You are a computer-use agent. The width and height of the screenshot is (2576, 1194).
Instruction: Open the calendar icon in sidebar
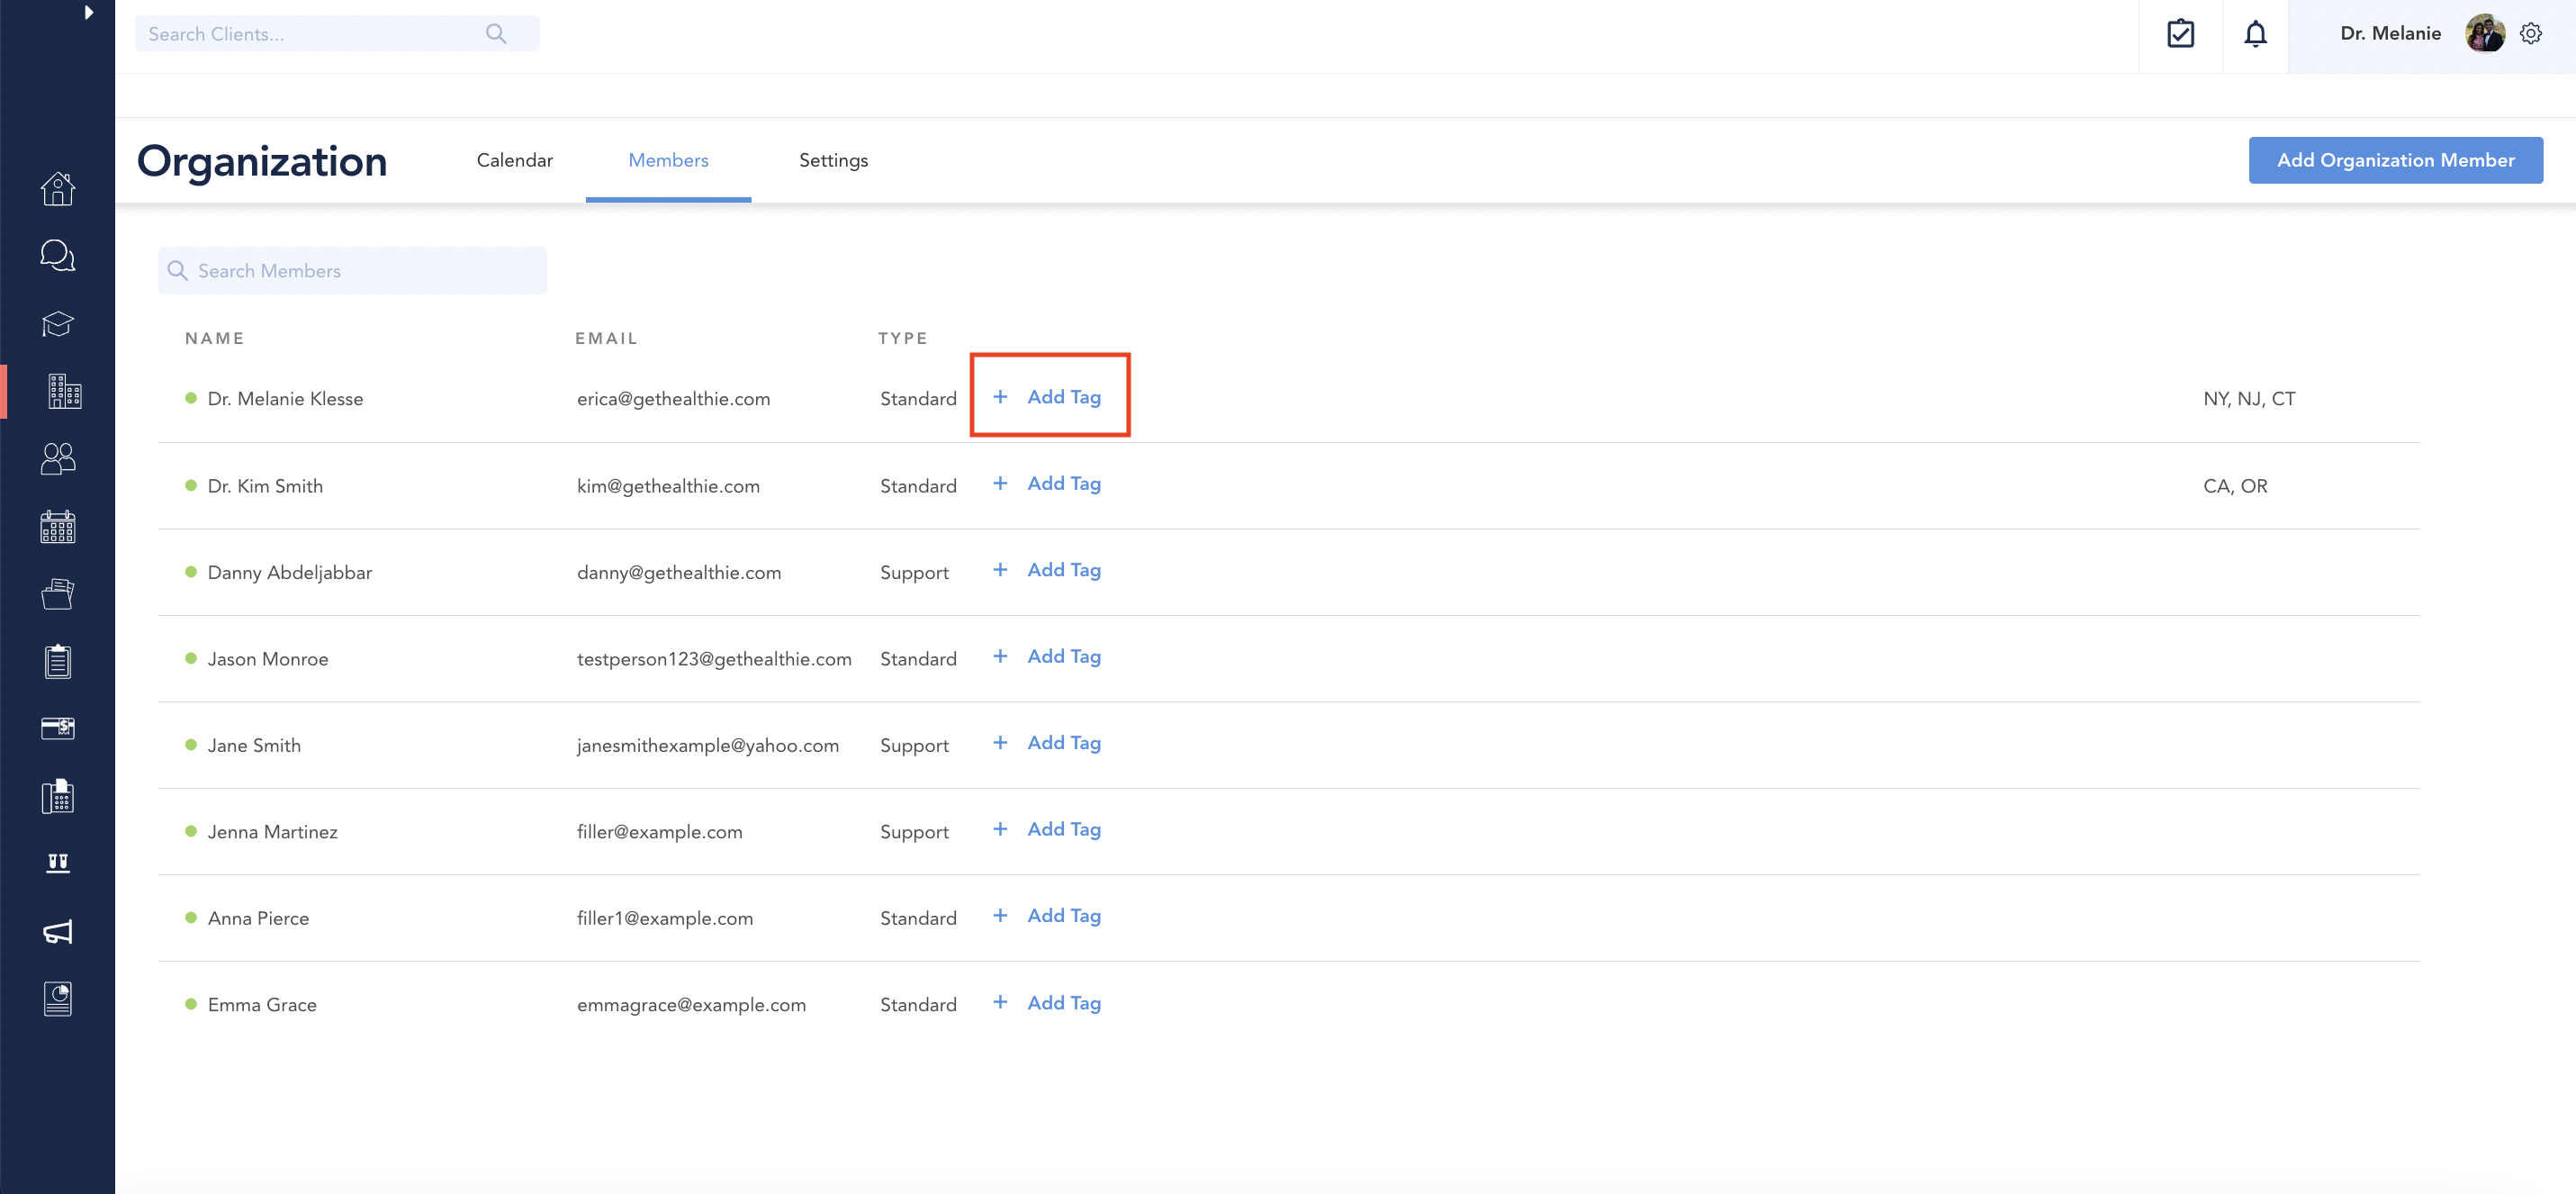click(57, 527)
